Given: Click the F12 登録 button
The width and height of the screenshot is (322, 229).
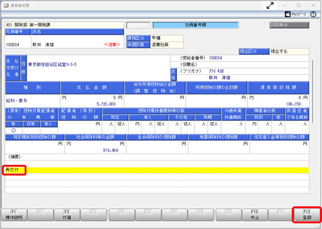Looking at the screenshot, I should coord(307,215).
